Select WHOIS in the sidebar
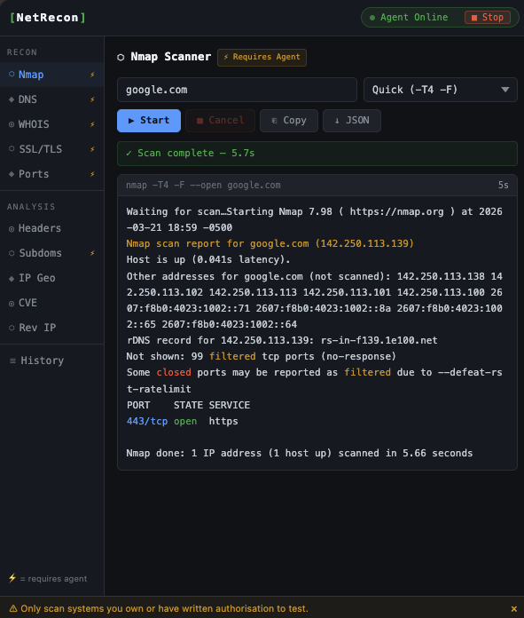The image size is (524, 618). (x=51, y=124)
